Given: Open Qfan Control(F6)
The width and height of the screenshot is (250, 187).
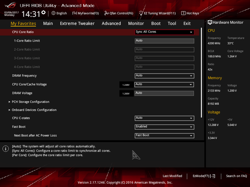Looking at the screenshot, I should [x=119, y=13].
